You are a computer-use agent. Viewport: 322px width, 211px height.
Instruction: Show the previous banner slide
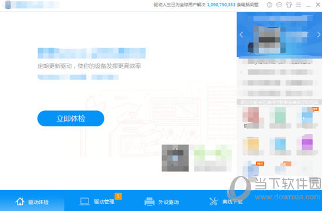pyautogui.click(x=241, y=34)
